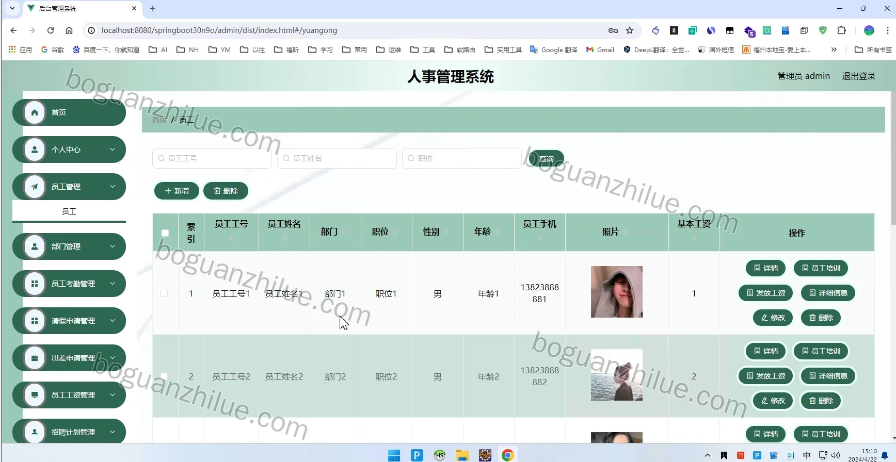This screenshot has width=896, height=462.
Task: Toggle the select-all checkbox in the table header
Action: pyautogui.click(x=165, y=233)
